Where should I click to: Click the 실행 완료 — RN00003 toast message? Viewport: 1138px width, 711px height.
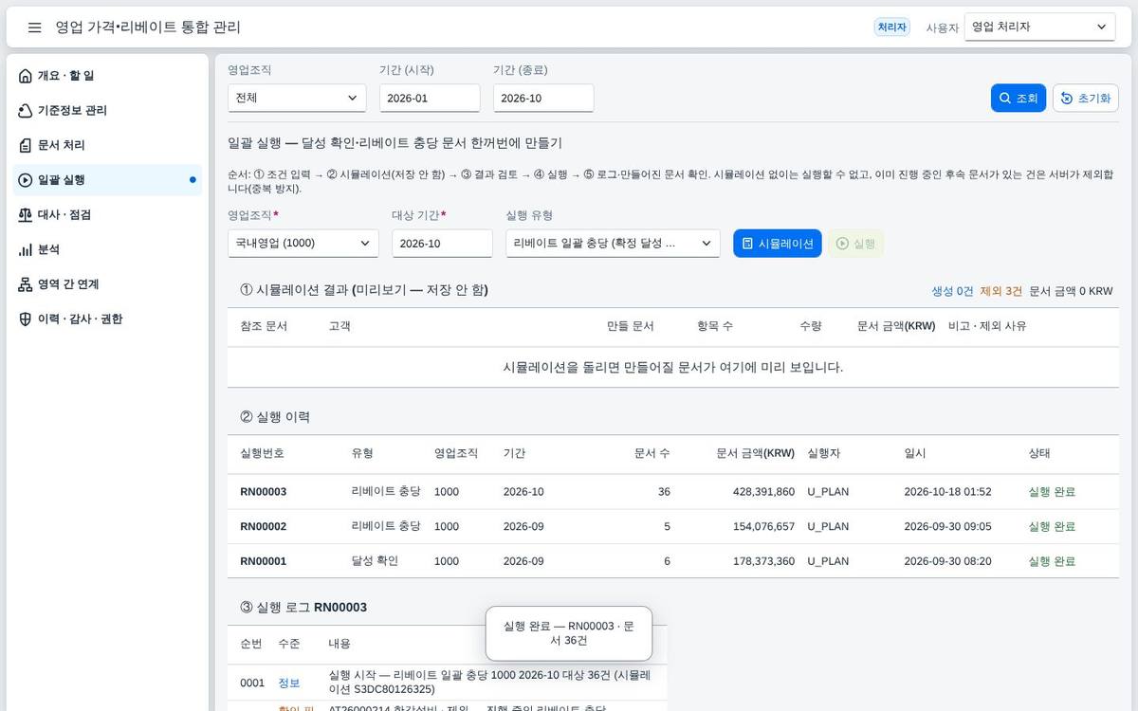pyautogui.click(x=569, y=633)
